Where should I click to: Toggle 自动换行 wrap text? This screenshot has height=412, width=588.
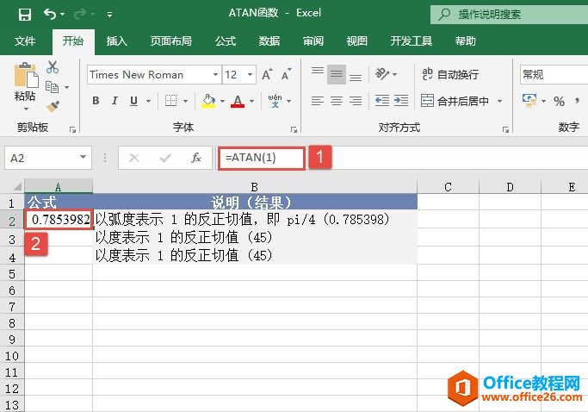pos(450,74)
